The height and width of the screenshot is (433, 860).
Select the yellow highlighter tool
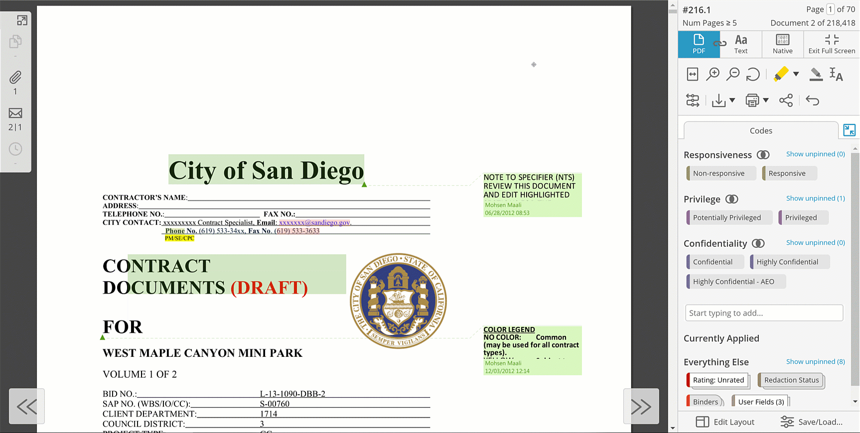pyautogui.click(x=781, y=74)
